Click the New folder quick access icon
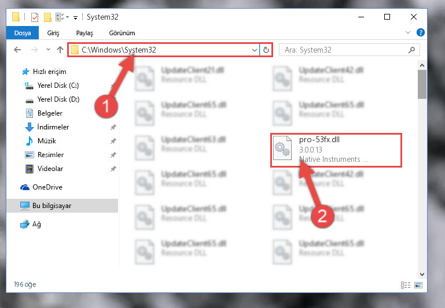The image size is (445, 308). [x=47, y=17]
